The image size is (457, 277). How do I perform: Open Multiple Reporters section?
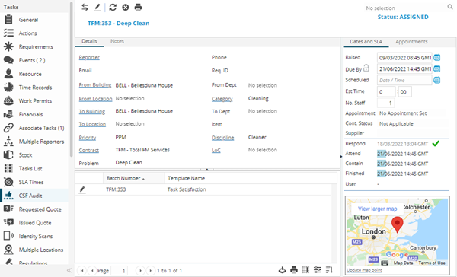point(41,142)
